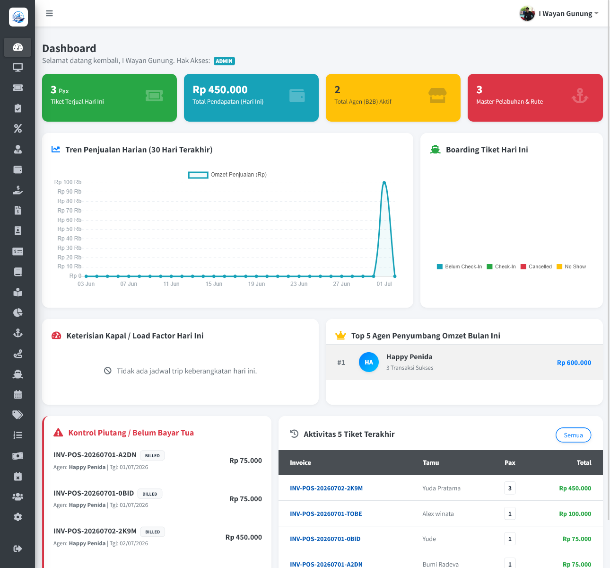
Task: Open the settings gear icon in sidebar
Action: (x=17, y=517)
